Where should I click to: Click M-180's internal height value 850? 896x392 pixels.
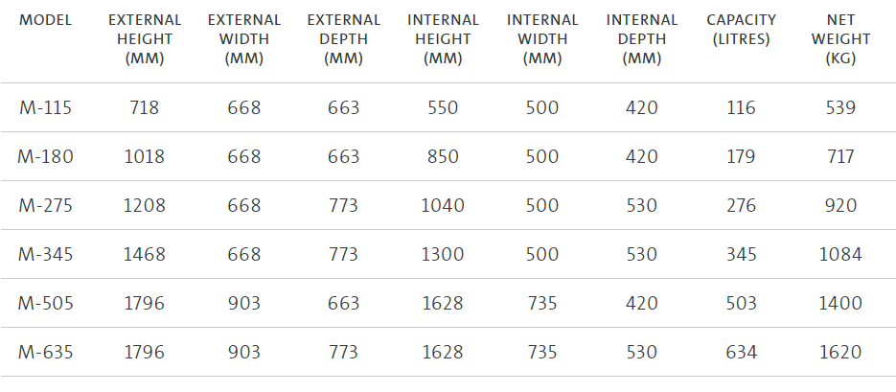coord(442,156)
